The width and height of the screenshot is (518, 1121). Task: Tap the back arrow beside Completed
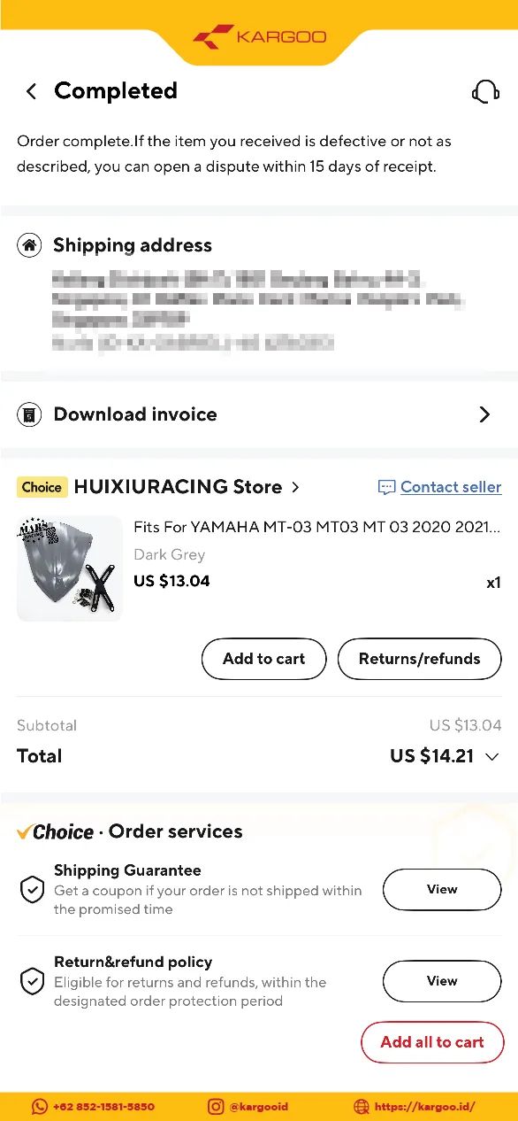pos(32,91)
